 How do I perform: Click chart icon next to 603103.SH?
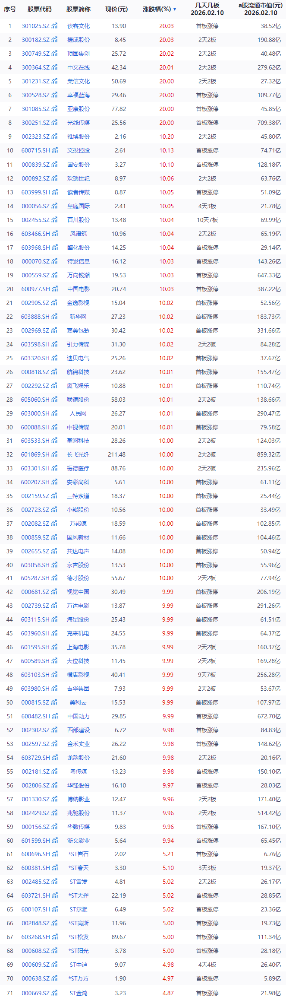coord(54,675)
